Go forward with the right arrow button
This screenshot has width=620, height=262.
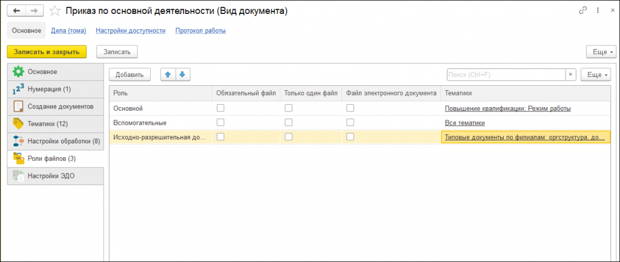(35, 11)
